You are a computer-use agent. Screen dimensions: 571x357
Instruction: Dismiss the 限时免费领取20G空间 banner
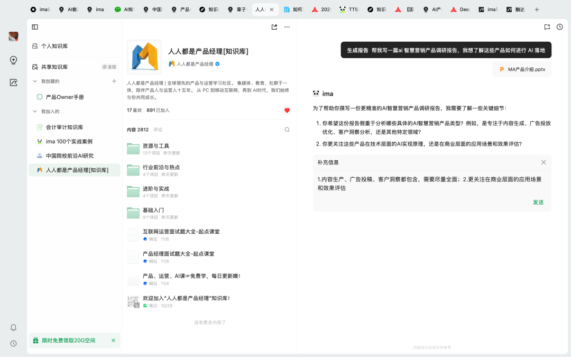point(113,341)
